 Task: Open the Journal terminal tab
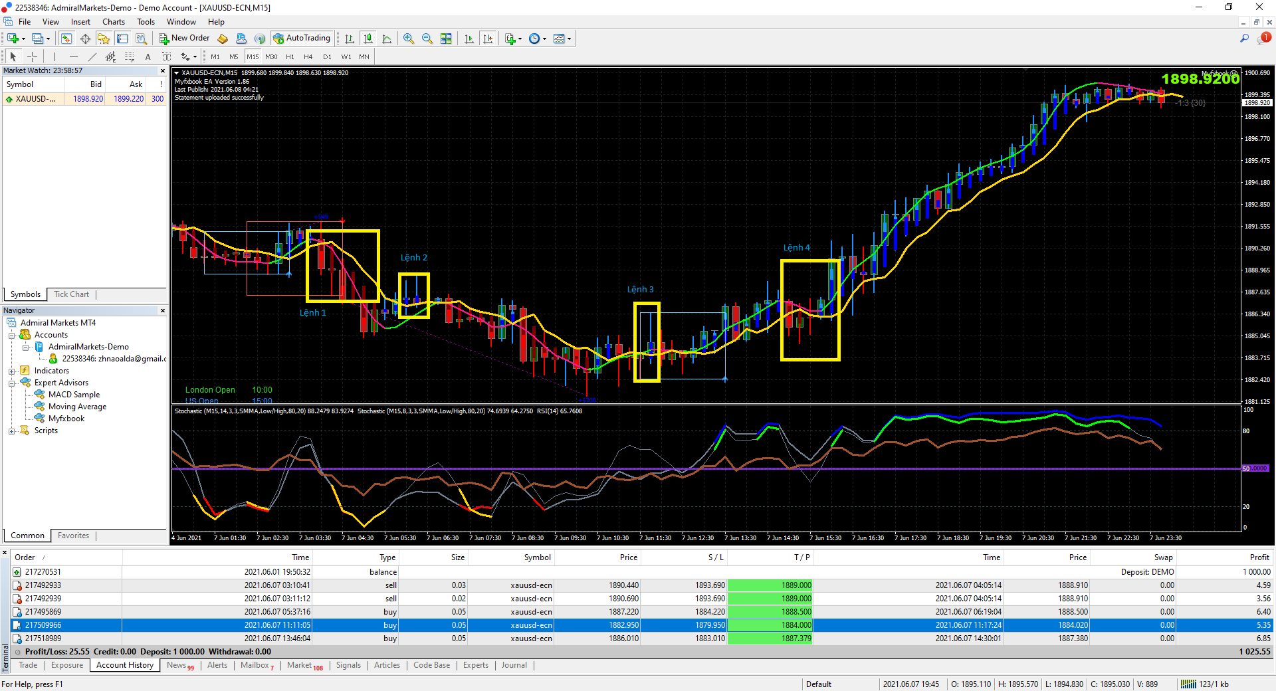514,665
